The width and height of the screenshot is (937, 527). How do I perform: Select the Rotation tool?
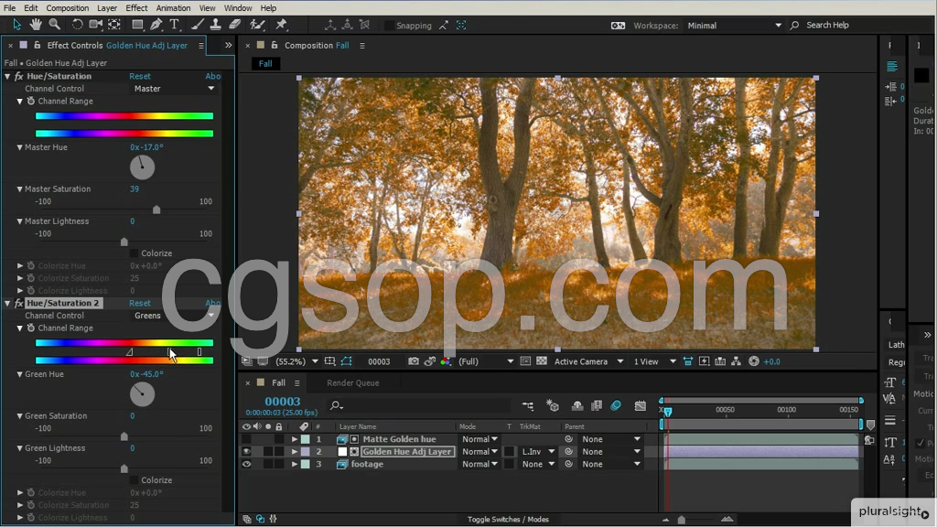pyautogui.click(x=77, y=25)
